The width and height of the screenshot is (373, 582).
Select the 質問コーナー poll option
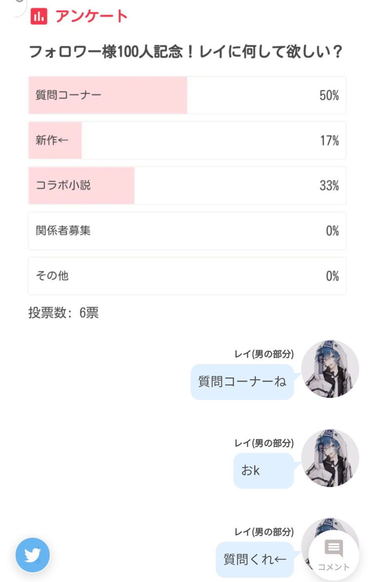click(x=187, y=95)
